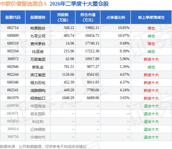
Task: Click the 新乳业 row name
Action: coord(38,67)
